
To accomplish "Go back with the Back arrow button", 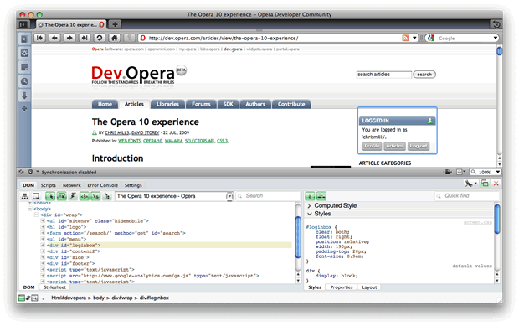I will tap(54, 38).
